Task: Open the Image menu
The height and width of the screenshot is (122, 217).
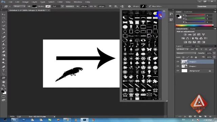Action: pyautogui.click(x=25, y=2)
